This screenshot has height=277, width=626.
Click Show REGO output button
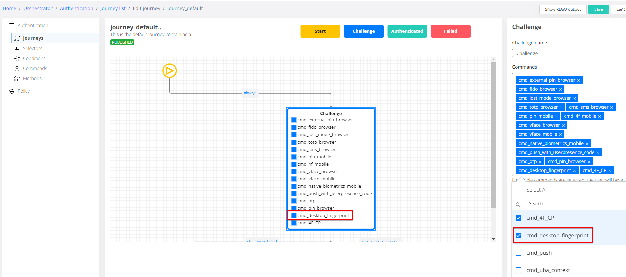(x=562, y=9)
